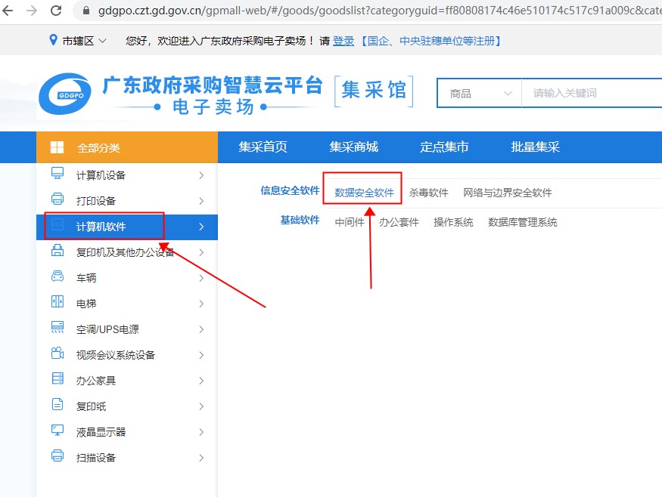
Task: Click the air conditioner icon for 空调/UPS电源
Action: (57, 327)
